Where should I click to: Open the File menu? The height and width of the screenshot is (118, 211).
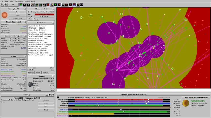[2, 1]
